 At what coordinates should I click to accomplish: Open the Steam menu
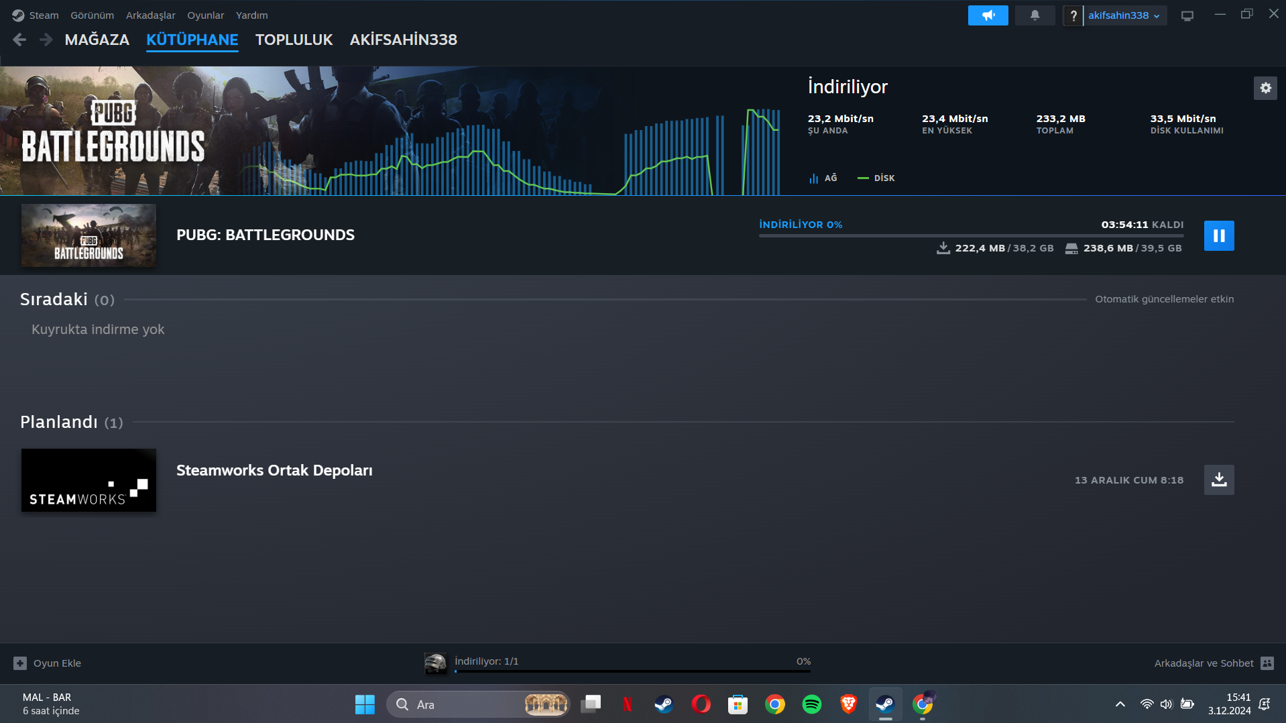[44, 15]
